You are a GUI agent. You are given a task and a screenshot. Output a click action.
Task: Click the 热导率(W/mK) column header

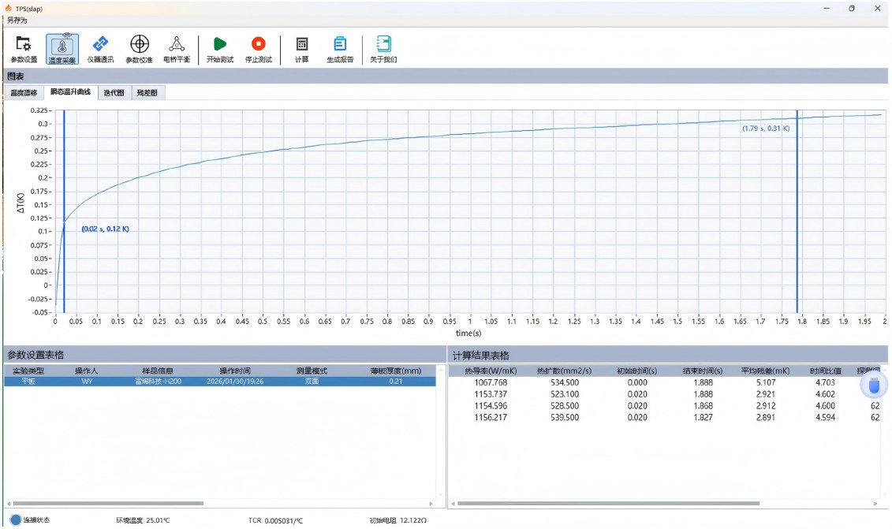[493, 371]
